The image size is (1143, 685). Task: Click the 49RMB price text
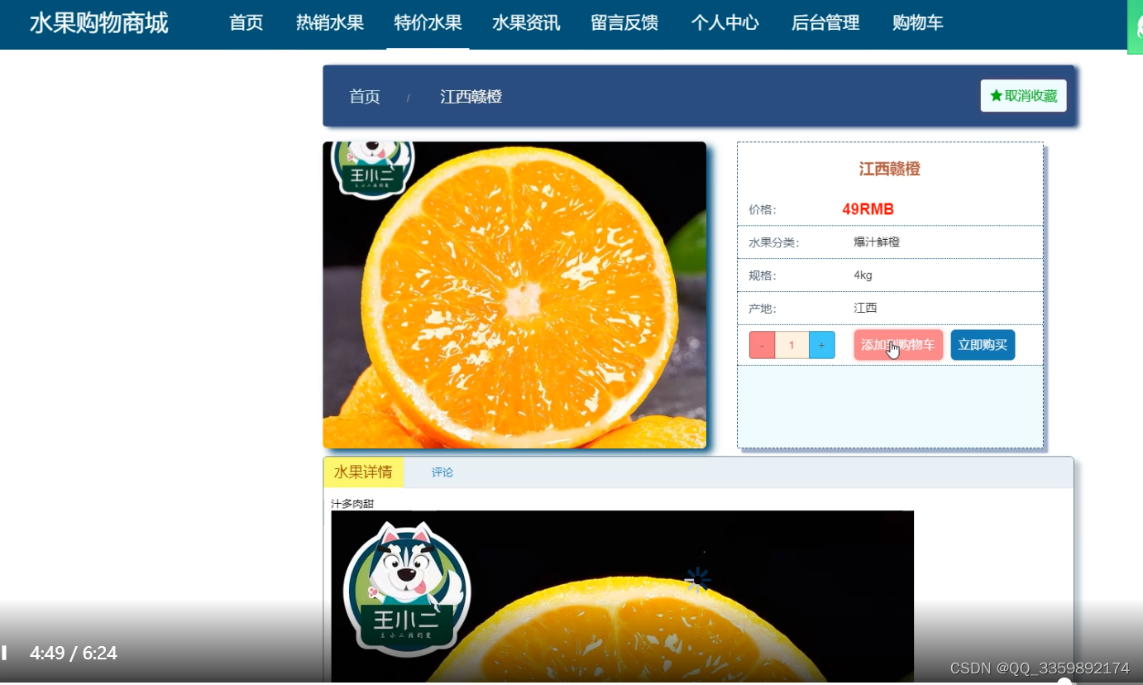tap(868, 209)
